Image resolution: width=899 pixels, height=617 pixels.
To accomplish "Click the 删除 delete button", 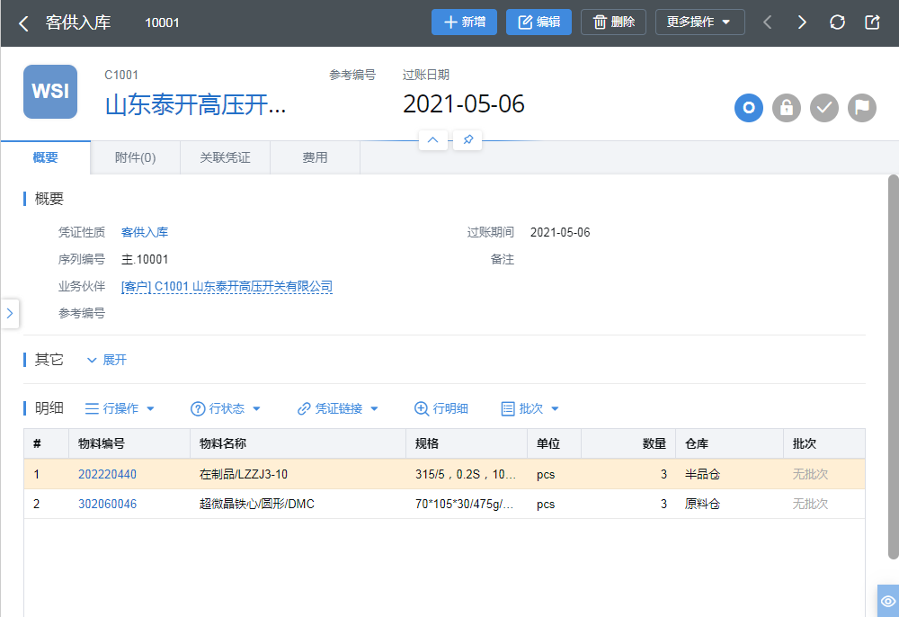I will (x=613, y=22).
